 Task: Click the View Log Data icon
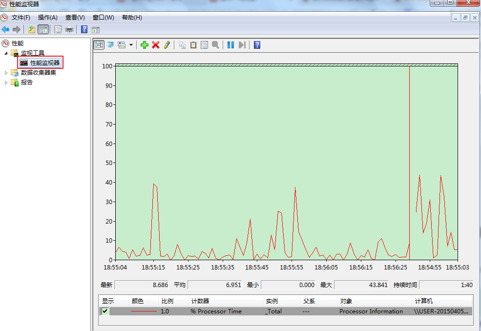click(x=110, y=45)
